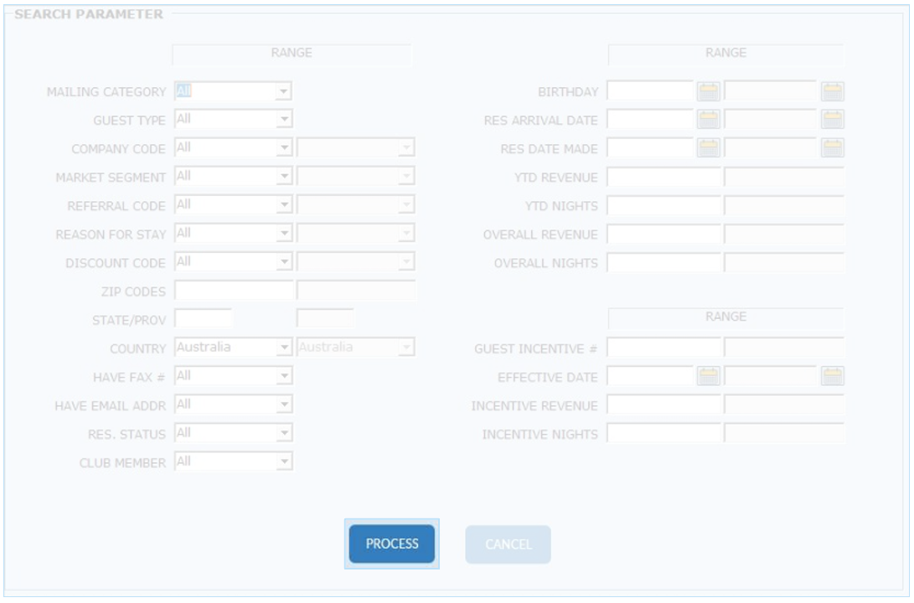Image resolution: width=914 pixels, height=603 pixels.
Task: Click the first Zip Codes field
Action: click(x=234, y=291)
